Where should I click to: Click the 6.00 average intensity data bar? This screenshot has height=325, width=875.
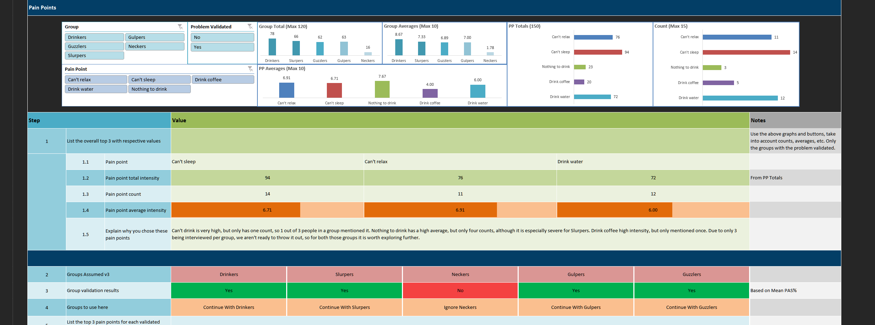tap(615, 210)
